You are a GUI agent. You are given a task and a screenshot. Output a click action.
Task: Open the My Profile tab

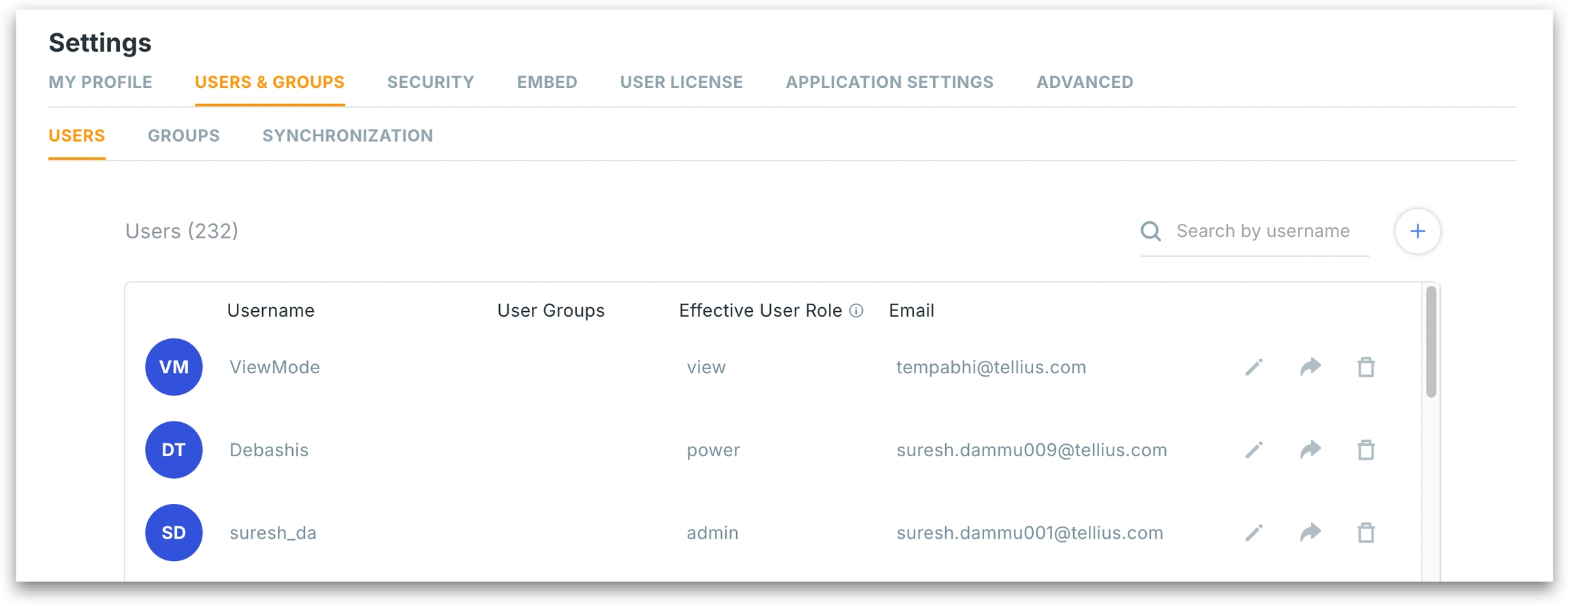(x=100, y=82)
